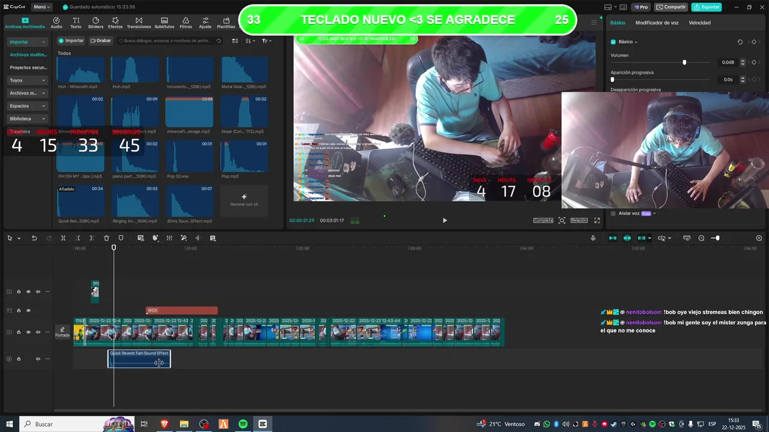Click the grid view icon in media panel
Viewport: 769px width, 432px height.
tap(235, 41)
